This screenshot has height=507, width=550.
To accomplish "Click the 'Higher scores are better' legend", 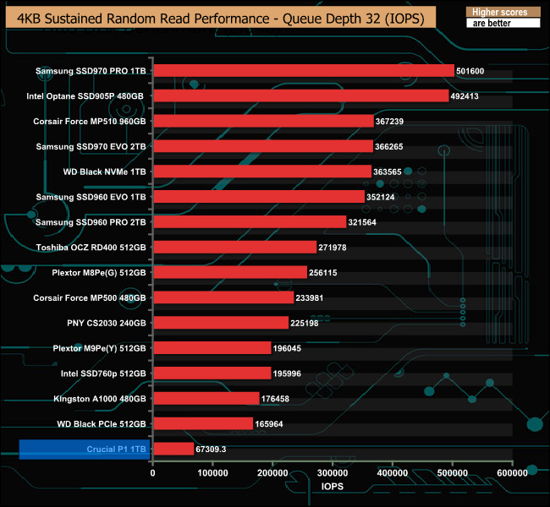I will (503, 17).
